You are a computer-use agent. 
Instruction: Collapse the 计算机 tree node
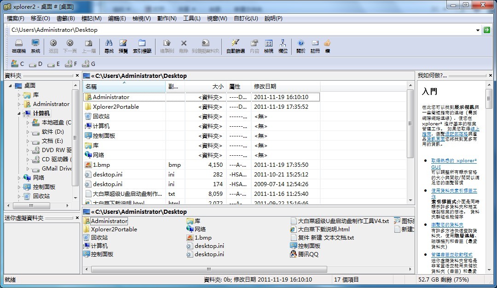pyautogui.click(x=19, y=113)
